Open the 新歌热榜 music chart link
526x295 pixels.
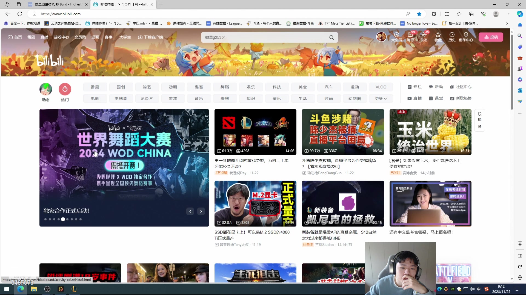click(x=461, y=98)
